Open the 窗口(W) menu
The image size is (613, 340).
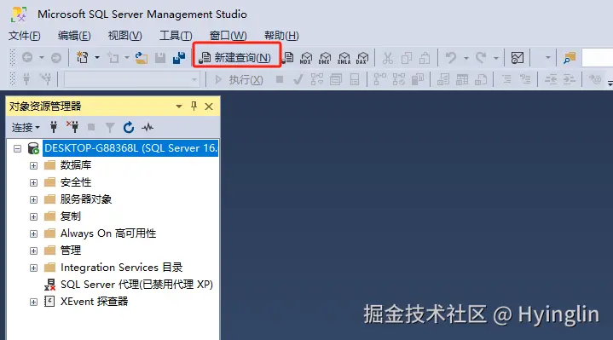[x=228, y=36]
